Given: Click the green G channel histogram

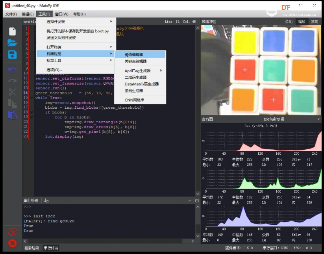Looking at the screenshot, I should 264,178.
